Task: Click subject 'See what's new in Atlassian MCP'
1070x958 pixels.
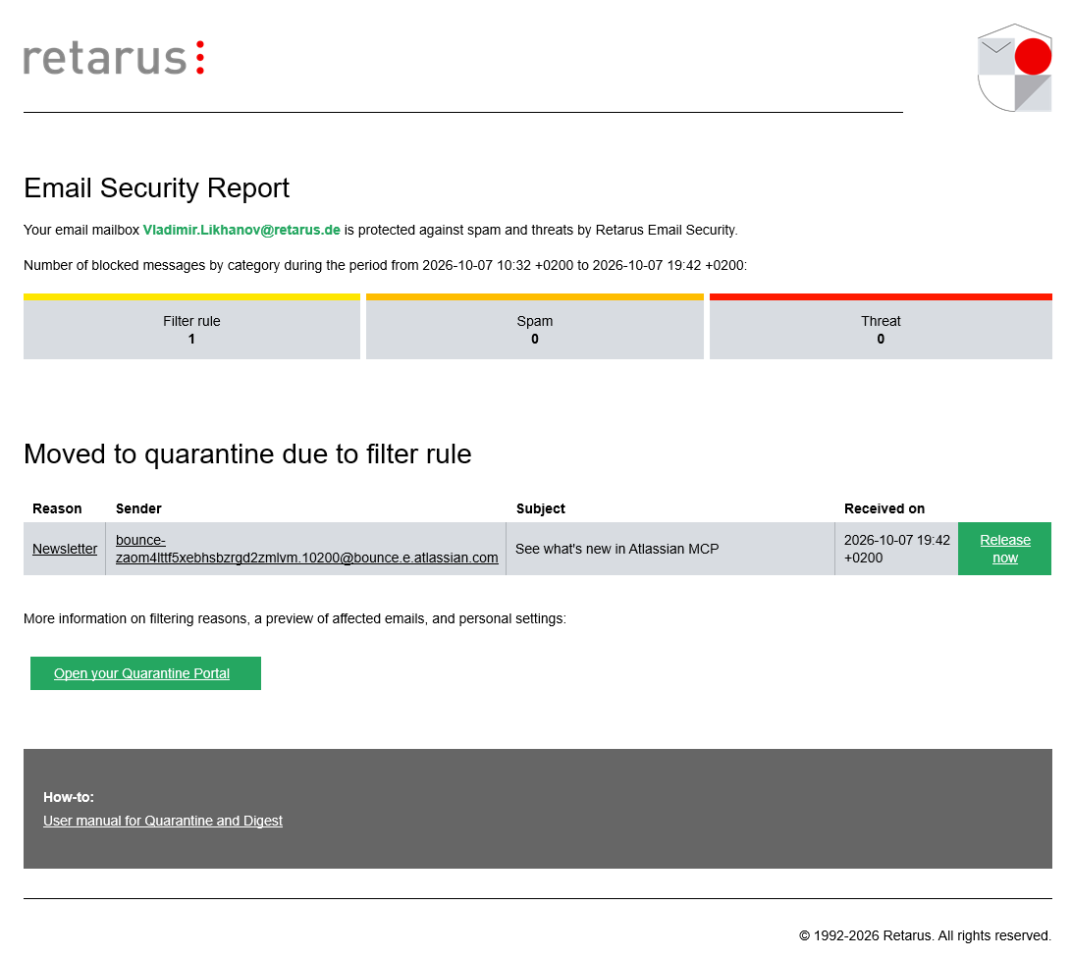Action: tap(616, 549)
